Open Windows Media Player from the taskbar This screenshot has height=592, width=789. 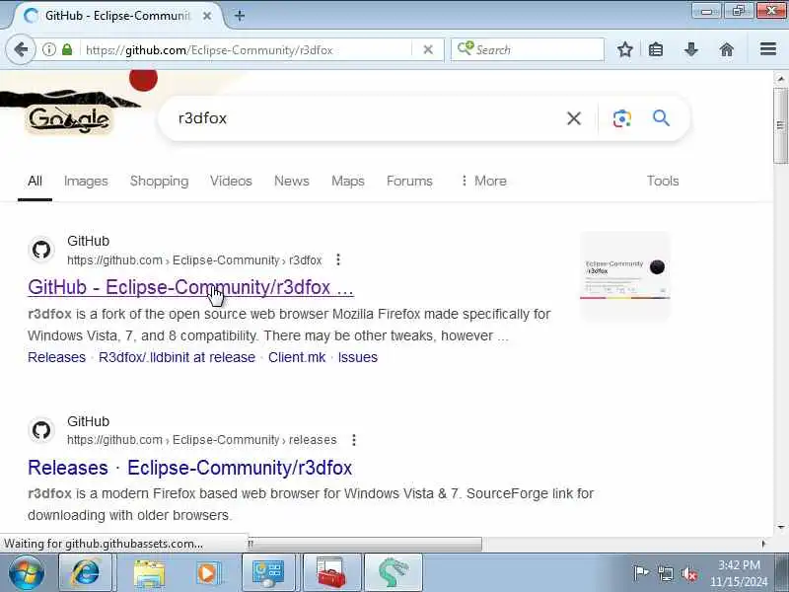[207, 573]
